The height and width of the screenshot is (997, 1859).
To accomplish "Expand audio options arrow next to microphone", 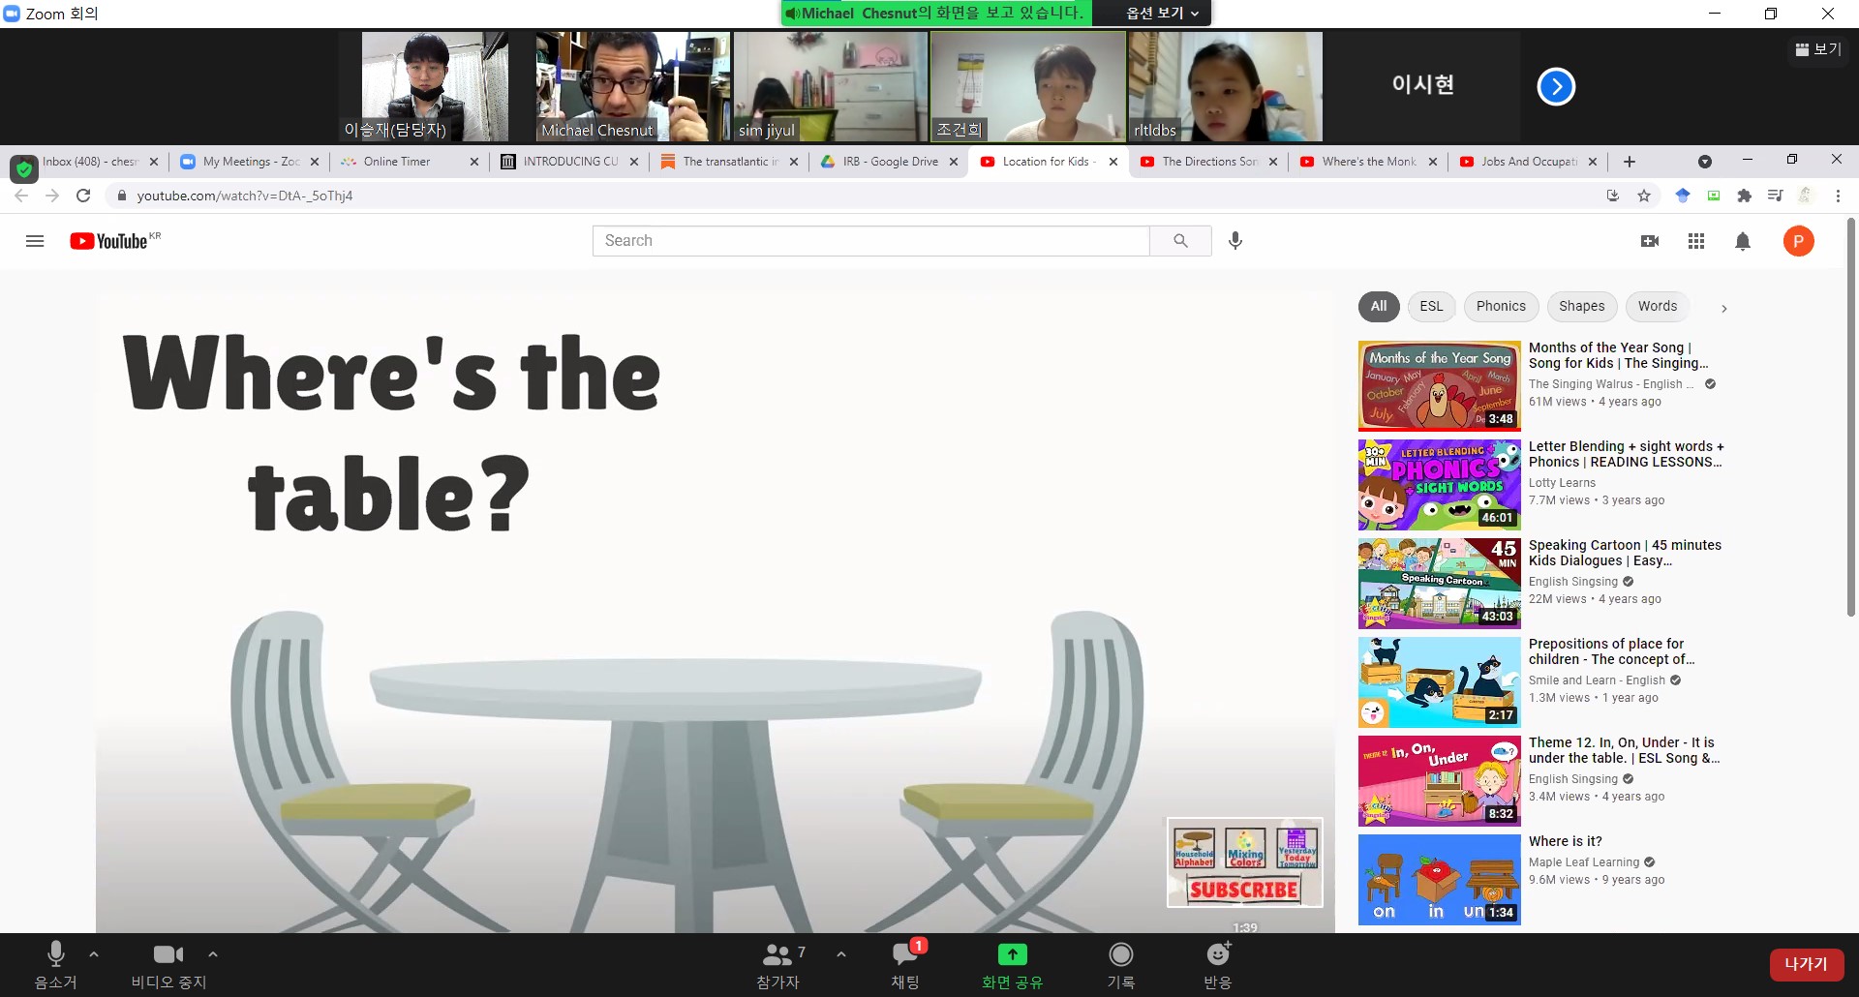I will coord(94,954).
